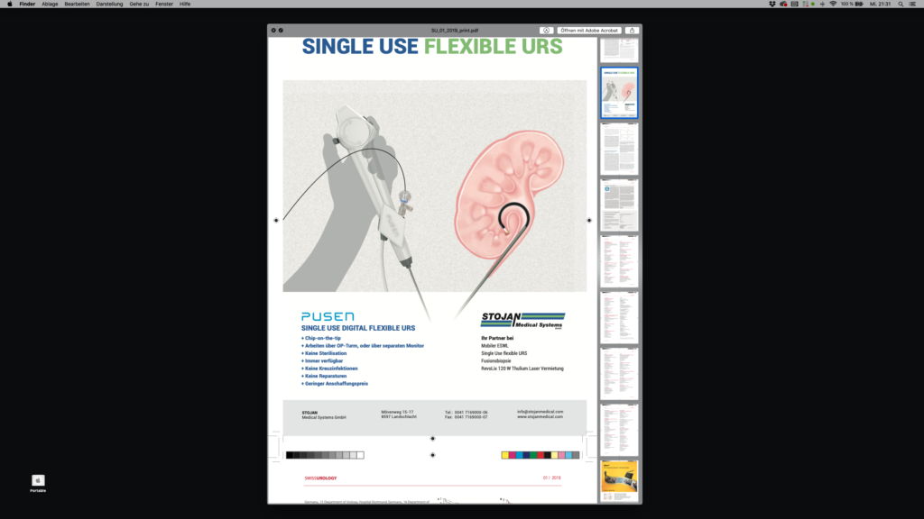The width and height of the screenshot is (924, 519).
Task: Click info@stojanmedical.com email address
Action: (x=540, y=412)
